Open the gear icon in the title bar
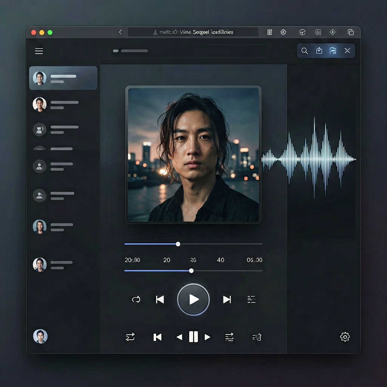The width and height of the screenshot is (387, 387). (283, 32)
